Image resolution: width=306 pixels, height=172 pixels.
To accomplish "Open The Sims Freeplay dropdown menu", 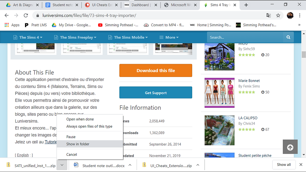I will (75, 37).
